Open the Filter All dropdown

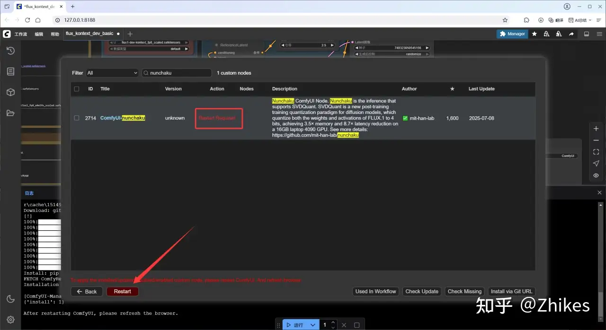point(112,73)
